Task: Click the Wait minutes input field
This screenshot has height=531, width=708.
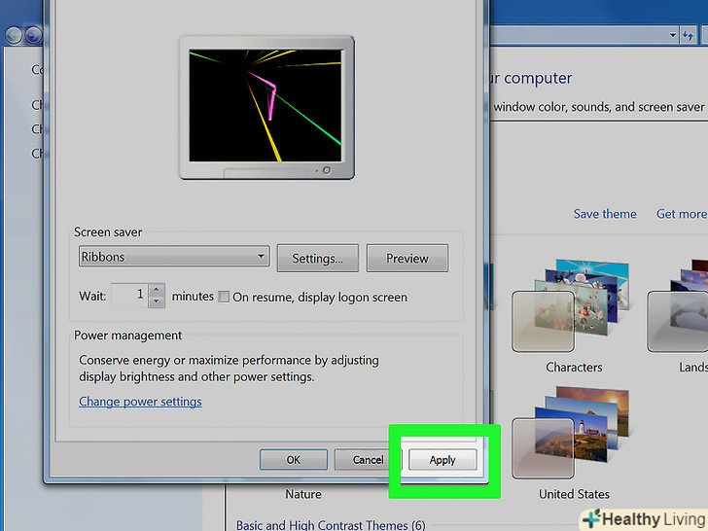Action: 129,296
